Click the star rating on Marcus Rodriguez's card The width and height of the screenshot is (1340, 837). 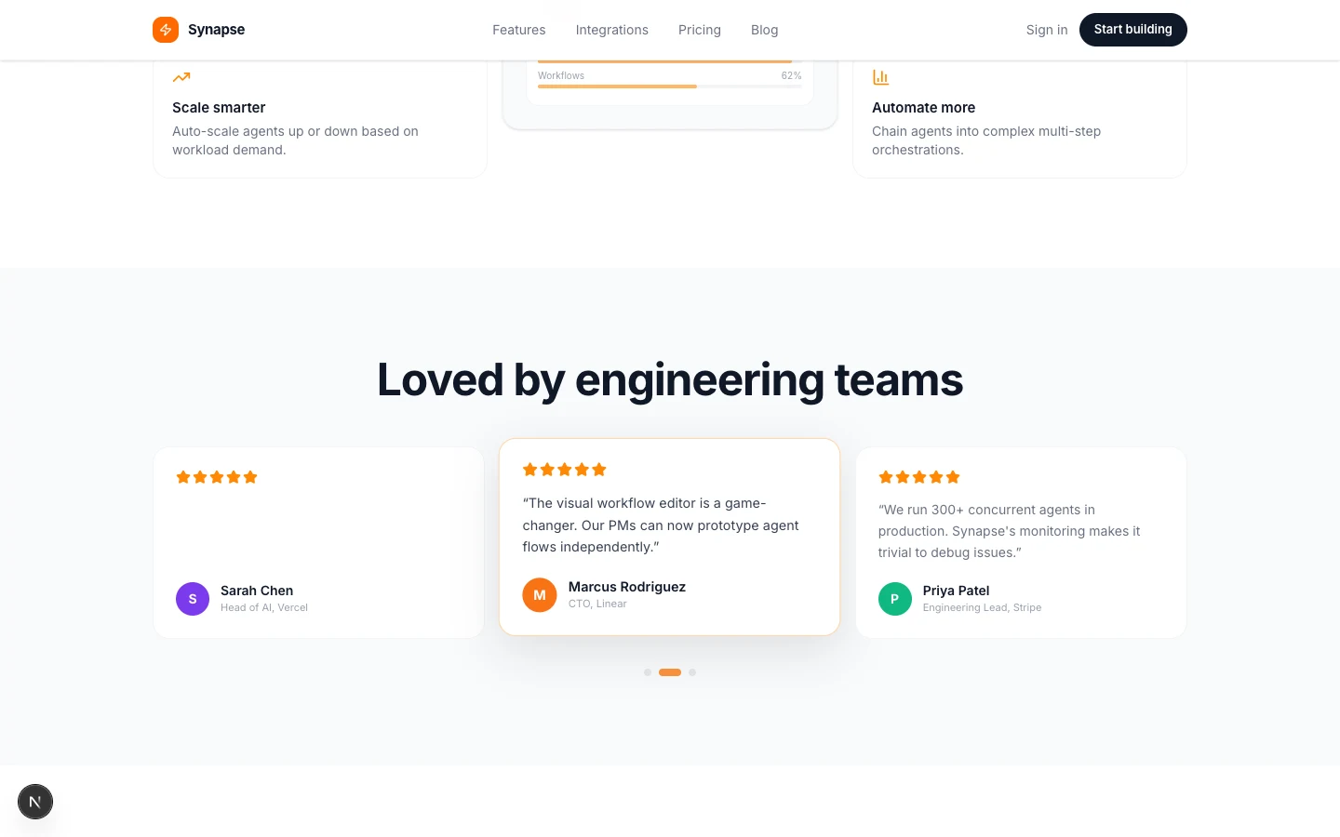tap(565, 470)
